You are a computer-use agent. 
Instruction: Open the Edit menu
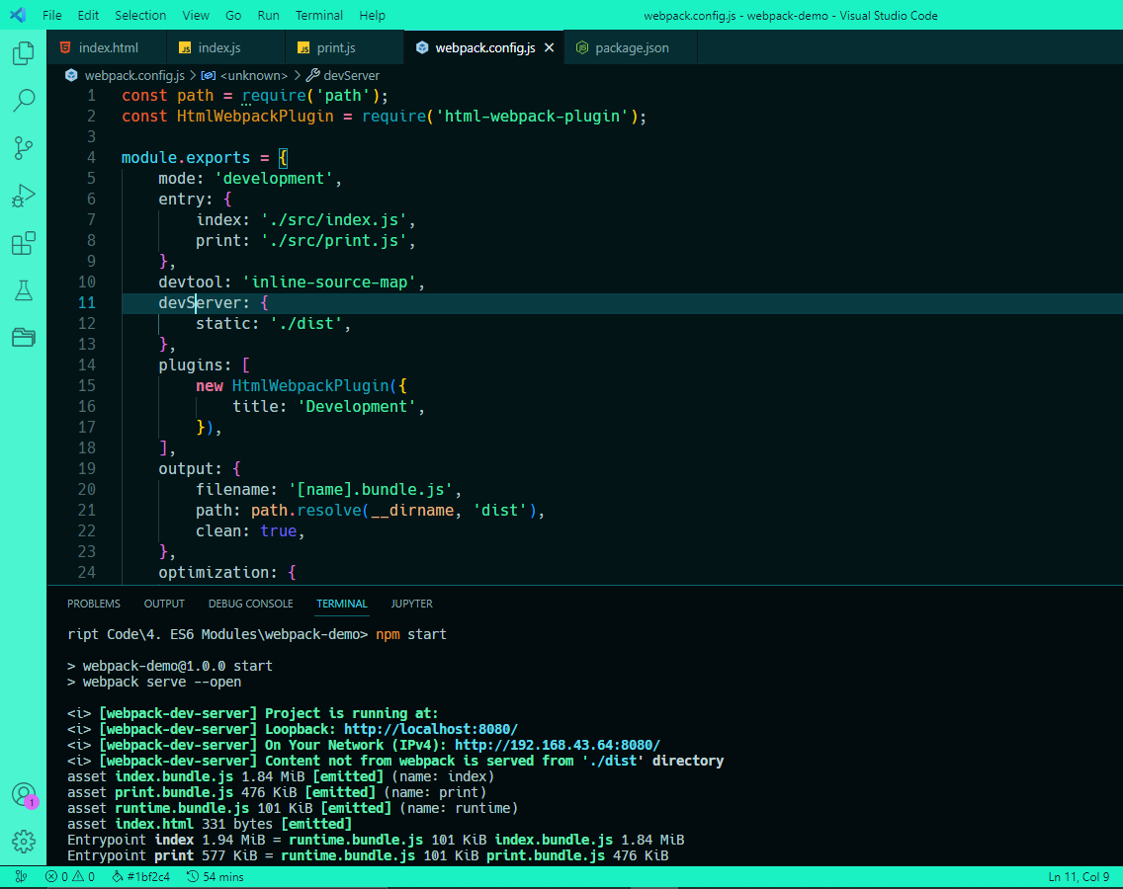point(88,15)
